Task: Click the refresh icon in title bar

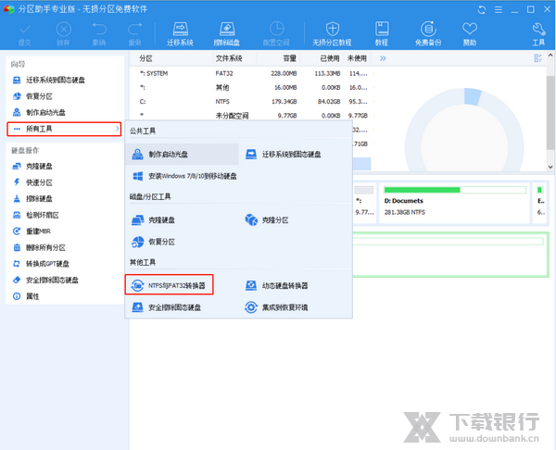Action: tap(482, 9)
